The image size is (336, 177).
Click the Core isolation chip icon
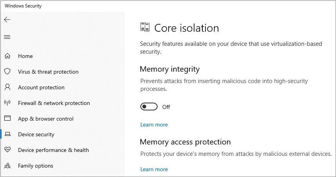(145, 27)
